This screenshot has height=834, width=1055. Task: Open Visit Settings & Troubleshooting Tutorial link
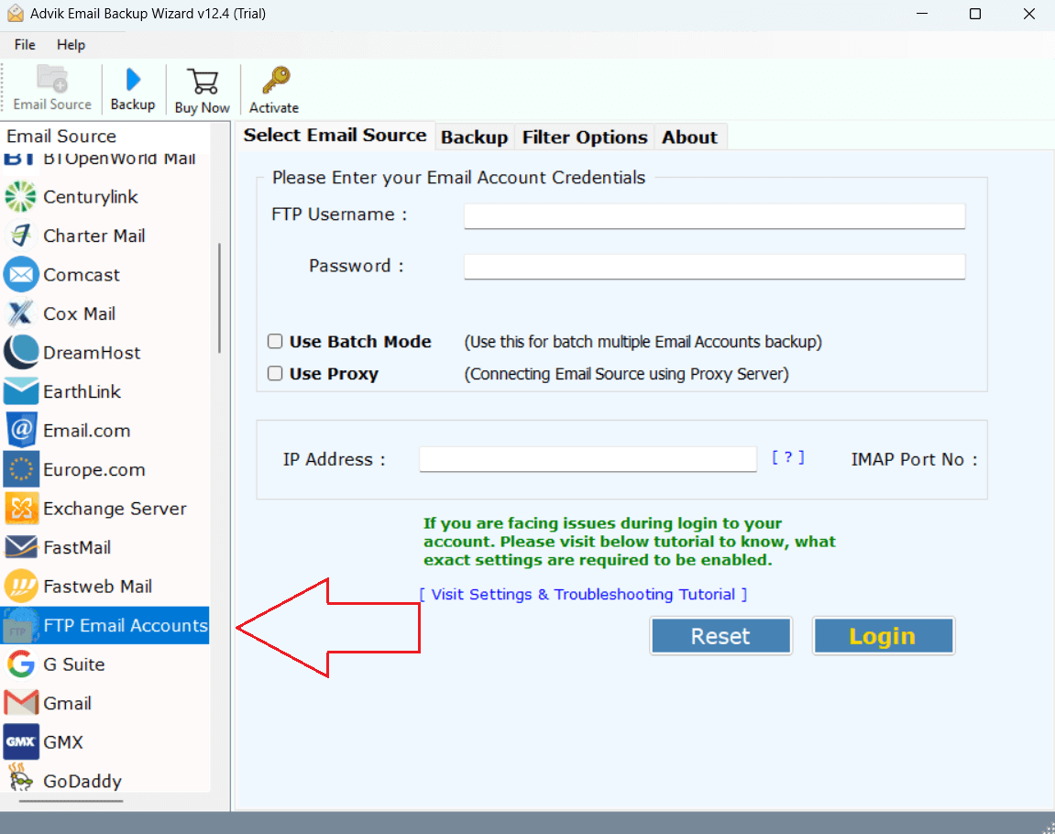coord(583,595)
